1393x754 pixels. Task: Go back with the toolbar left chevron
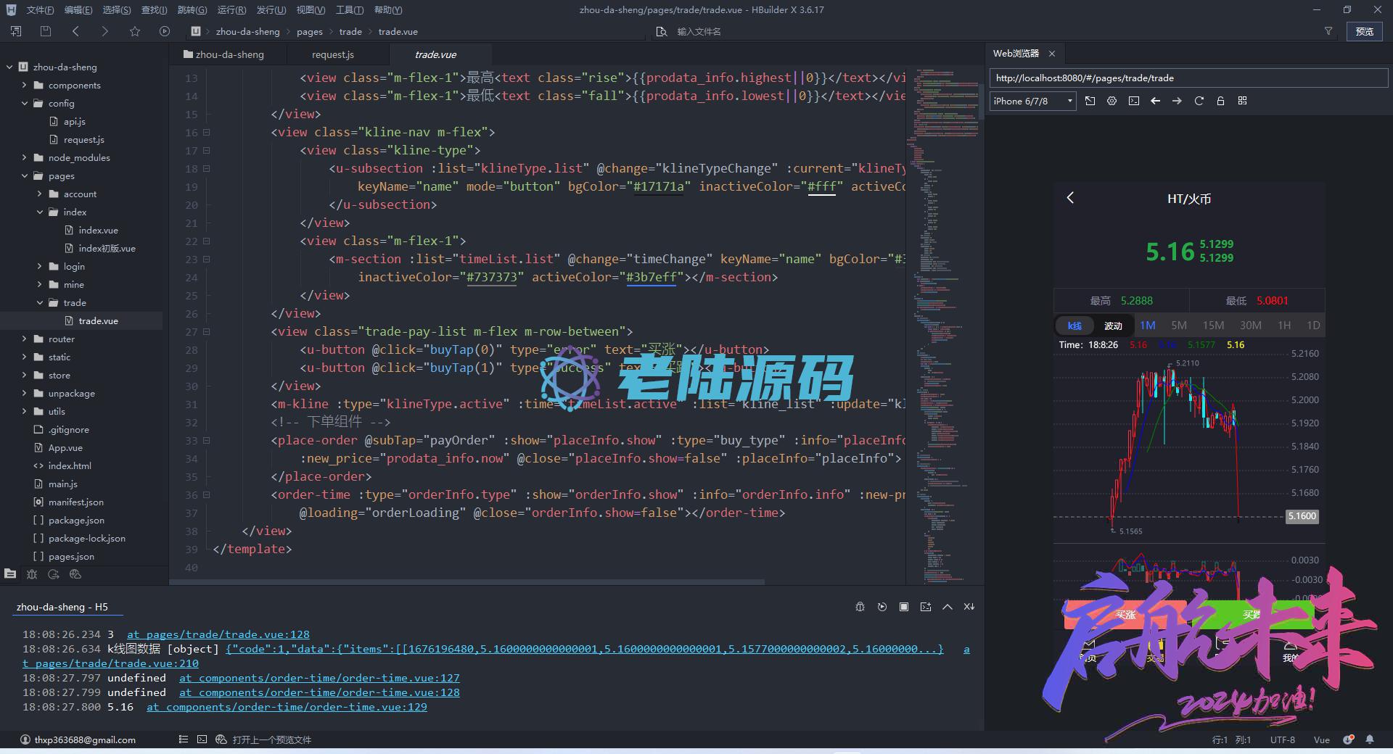point(75,31)
